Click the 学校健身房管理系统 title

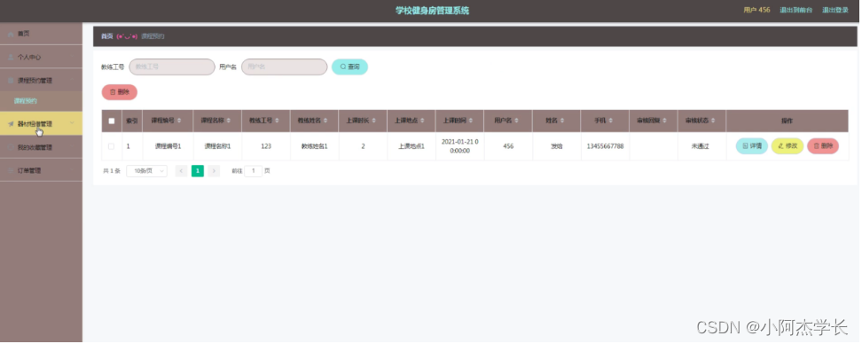pyautogui.click(x=432, y=11)
